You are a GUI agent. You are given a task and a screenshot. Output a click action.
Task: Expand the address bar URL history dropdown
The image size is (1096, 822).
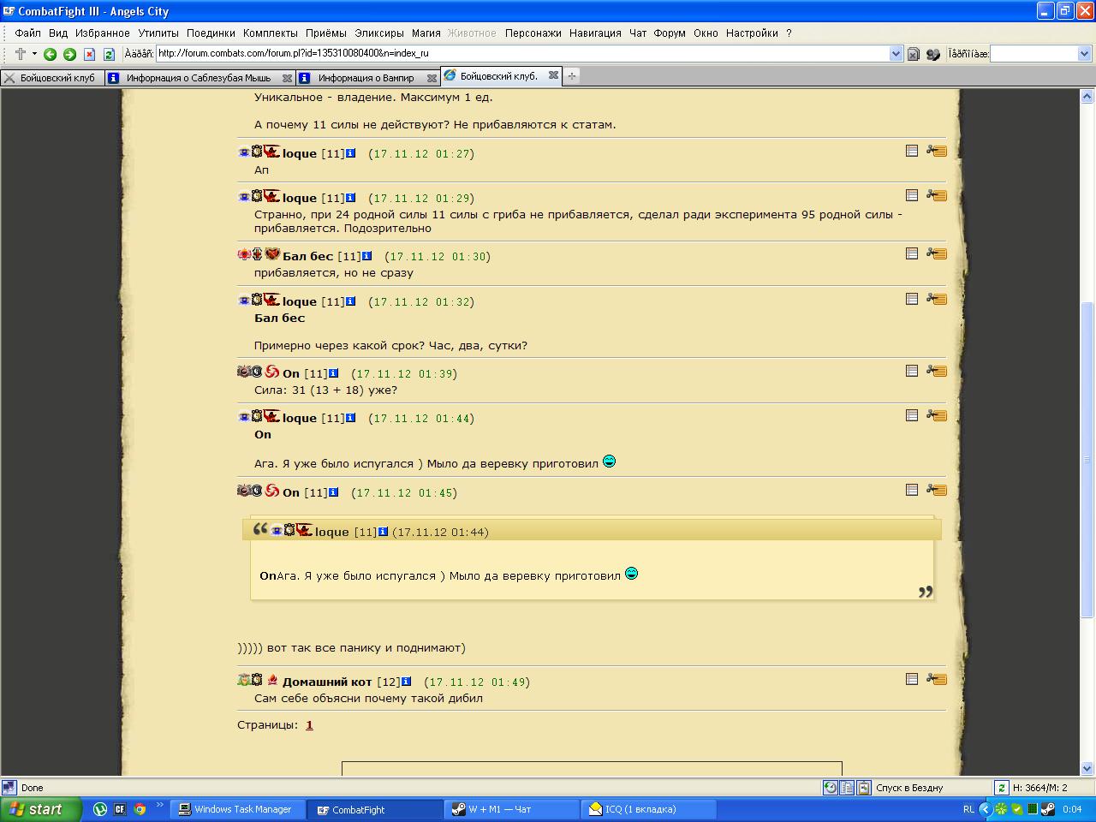tap(896, 54)
